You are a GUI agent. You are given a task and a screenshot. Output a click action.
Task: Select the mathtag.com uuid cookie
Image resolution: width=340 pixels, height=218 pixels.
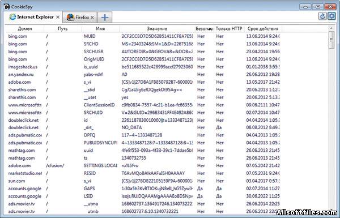click(x=144, y=151)
